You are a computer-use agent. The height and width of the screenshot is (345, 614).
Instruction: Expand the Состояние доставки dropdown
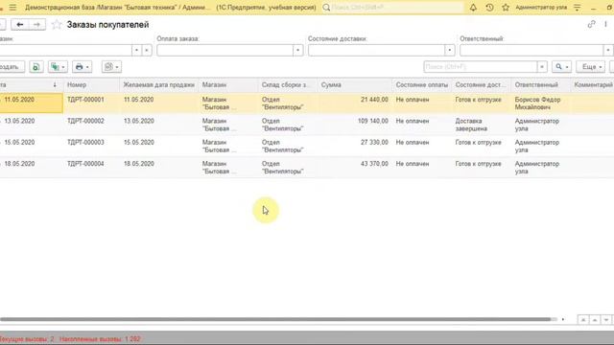(x=450, y=51)
